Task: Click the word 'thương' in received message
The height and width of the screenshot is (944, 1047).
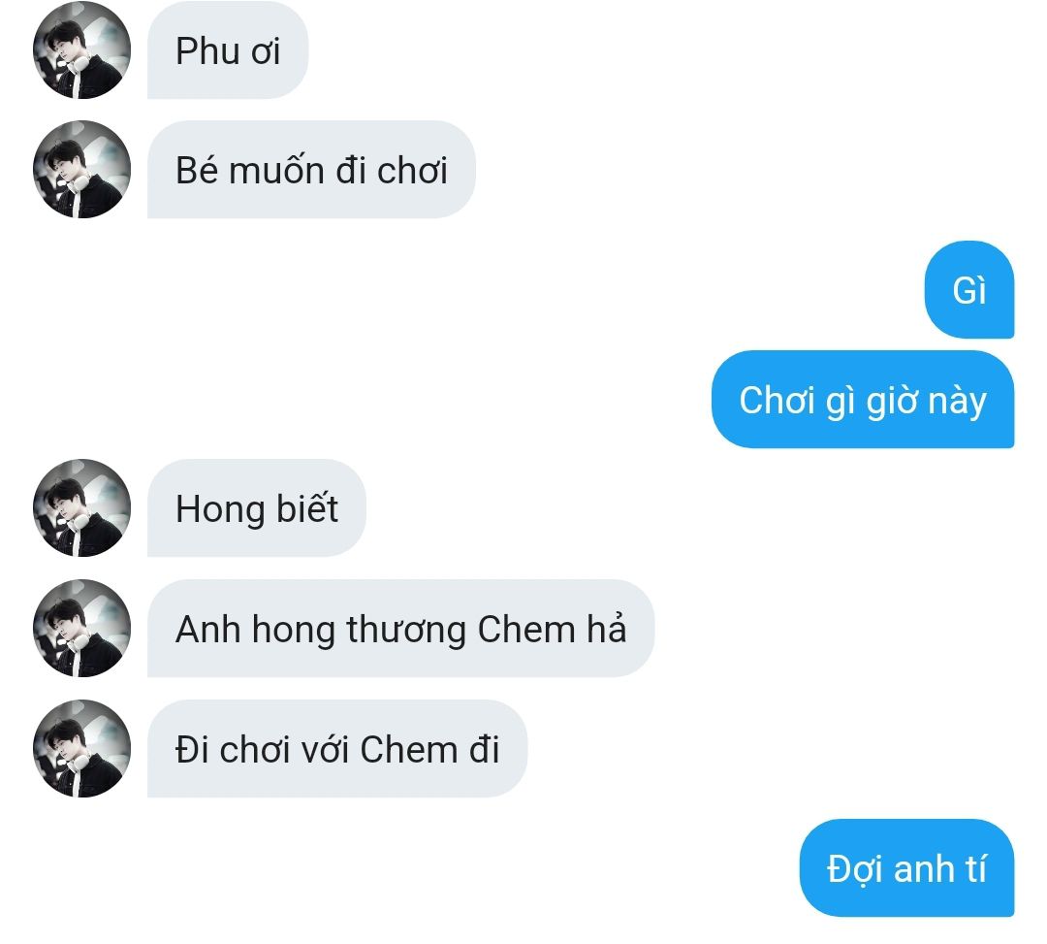Action: pyautogui.click(x=406, y=631)
